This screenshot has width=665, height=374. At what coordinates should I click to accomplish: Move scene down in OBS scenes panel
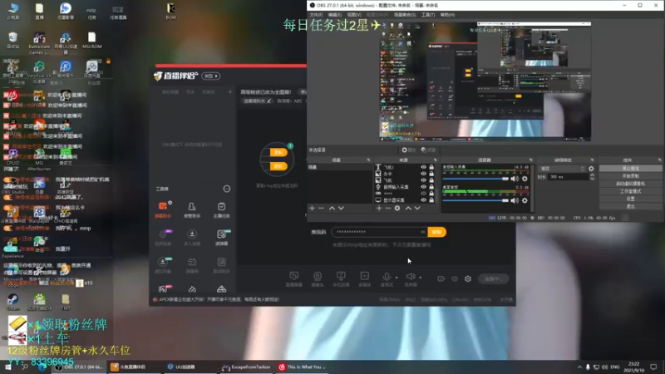341,209
